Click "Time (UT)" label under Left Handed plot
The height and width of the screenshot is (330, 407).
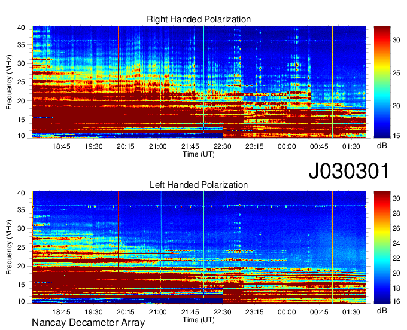199,320
